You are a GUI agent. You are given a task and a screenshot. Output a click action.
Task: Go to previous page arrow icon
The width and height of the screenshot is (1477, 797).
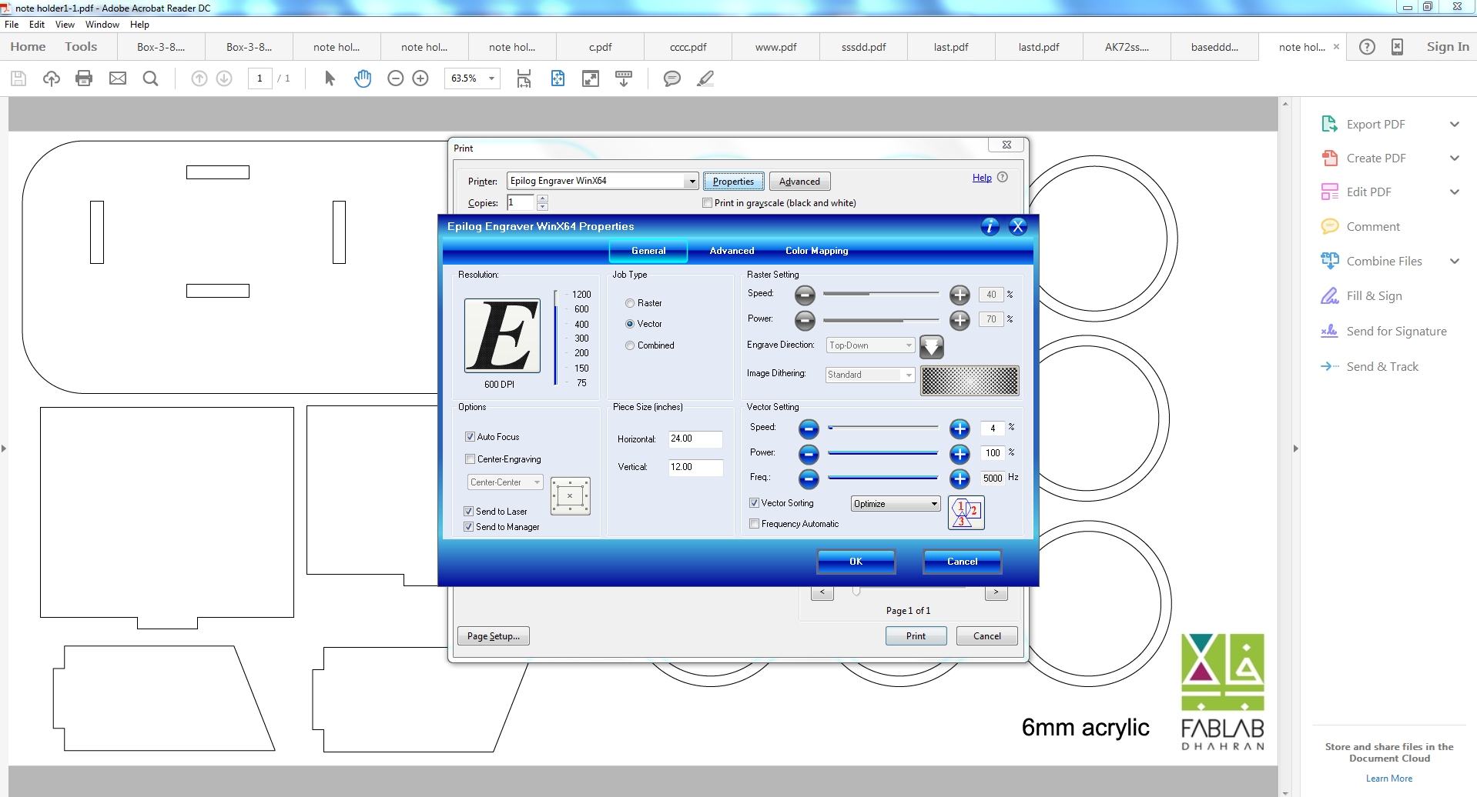tap(199, 78)
